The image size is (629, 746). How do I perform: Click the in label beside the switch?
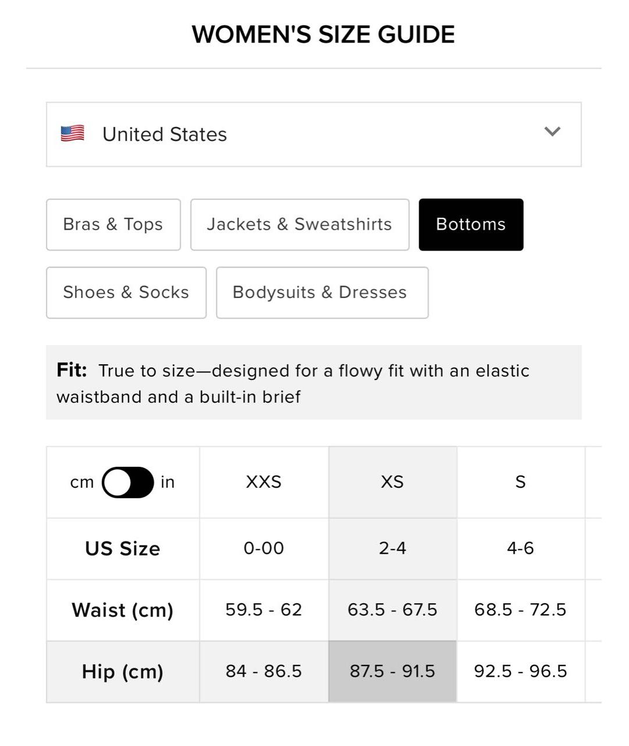tap(168, 483)
